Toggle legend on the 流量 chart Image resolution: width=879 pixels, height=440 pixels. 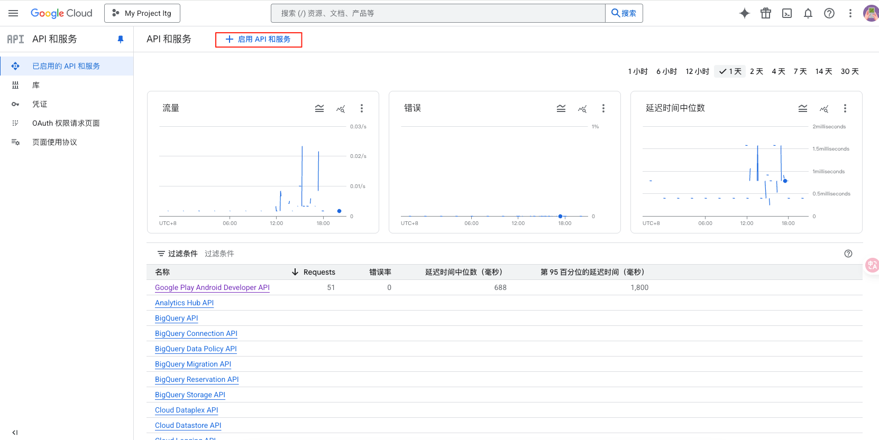(319, 108)
